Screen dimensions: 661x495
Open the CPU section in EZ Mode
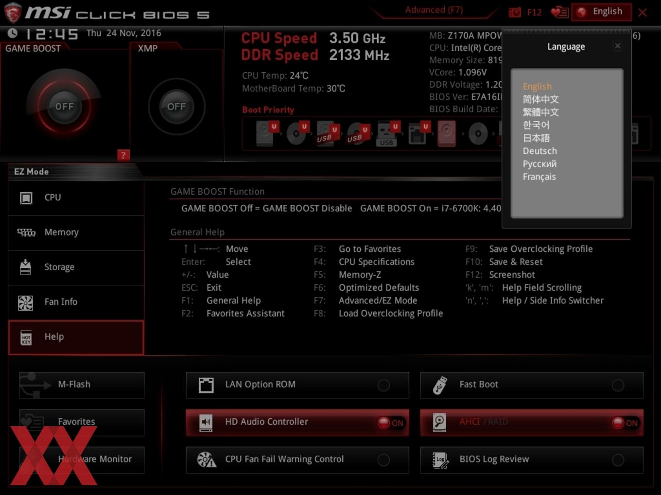click(x=76, y=198)
